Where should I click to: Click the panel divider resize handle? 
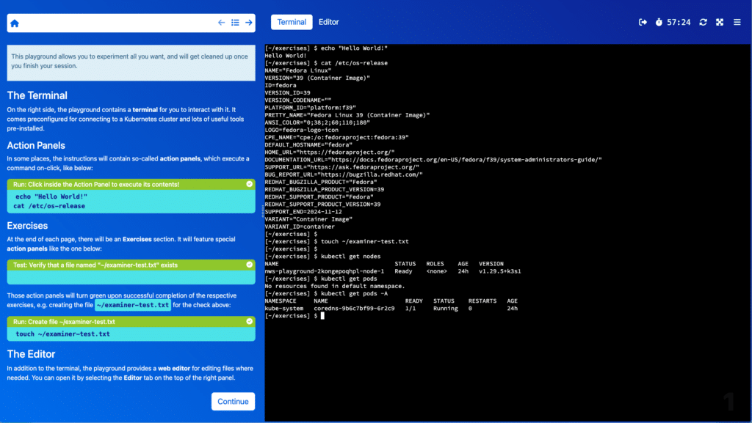262,211
